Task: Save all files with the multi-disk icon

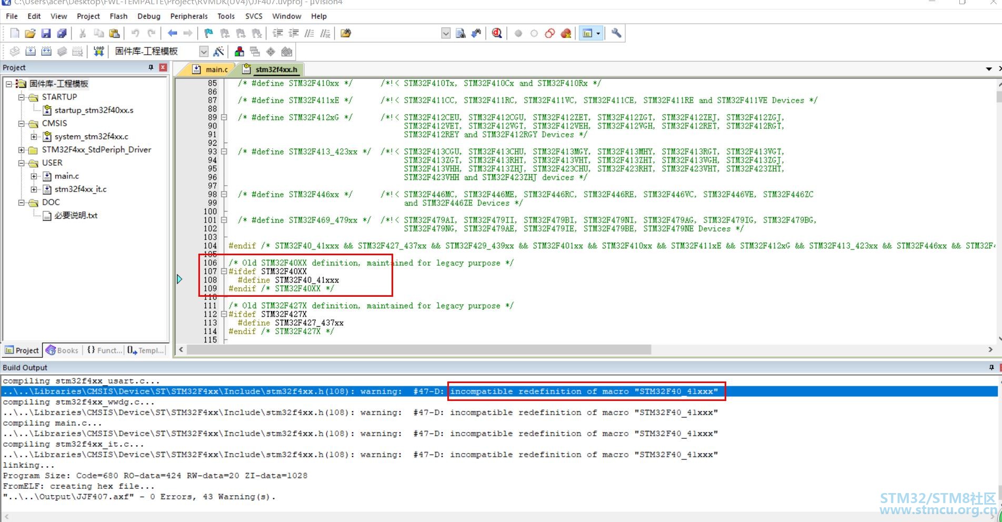Action: pyautogui.click(x=62, y=34)
